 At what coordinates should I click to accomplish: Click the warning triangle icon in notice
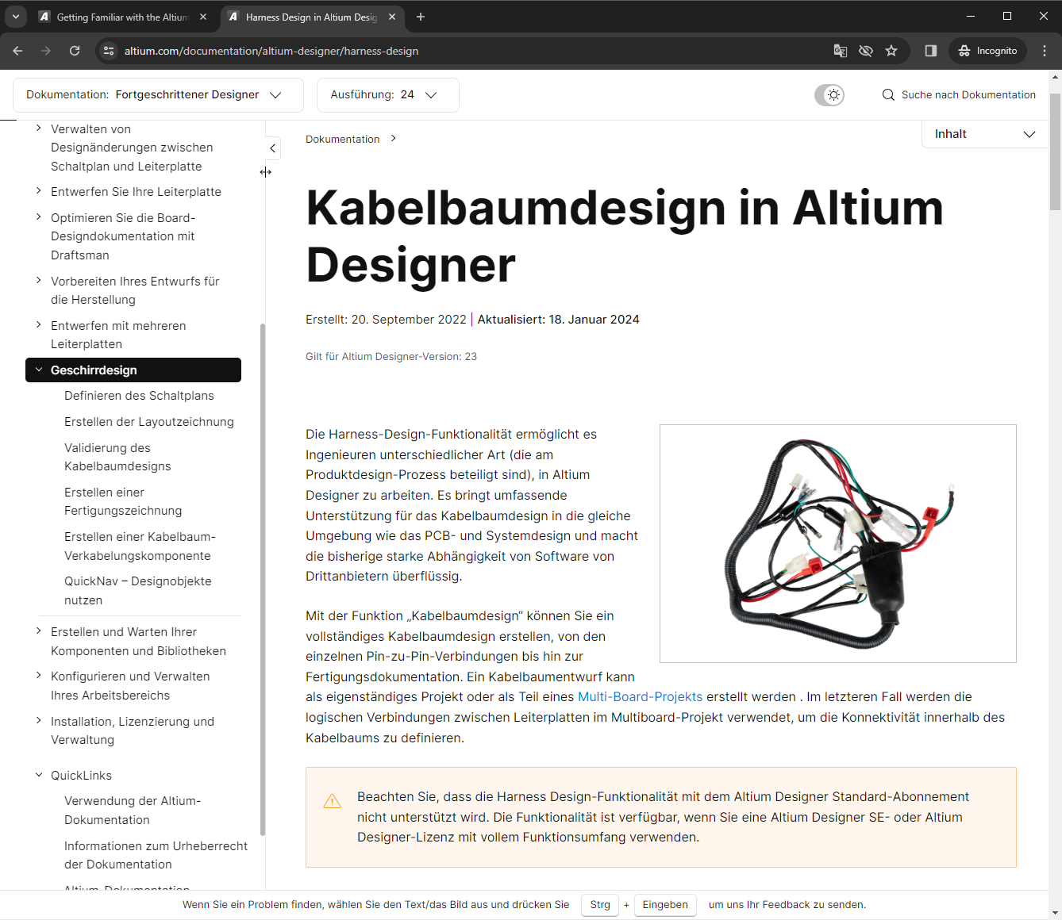click(333, 802)
